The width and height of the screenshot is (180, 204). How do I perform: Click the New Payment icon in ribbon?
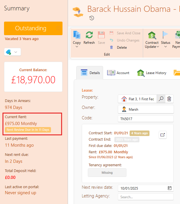[x=177, y=35]
